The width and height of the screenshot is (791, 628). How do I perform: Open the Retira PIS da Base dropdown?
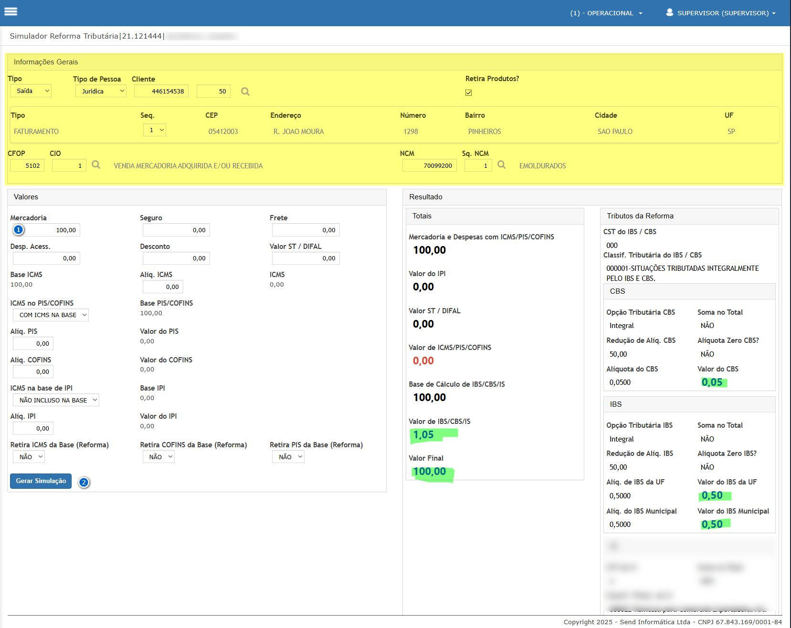tap(288, 457)
